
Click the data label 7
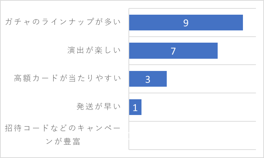pyautogui.click(x=173, y=51)
